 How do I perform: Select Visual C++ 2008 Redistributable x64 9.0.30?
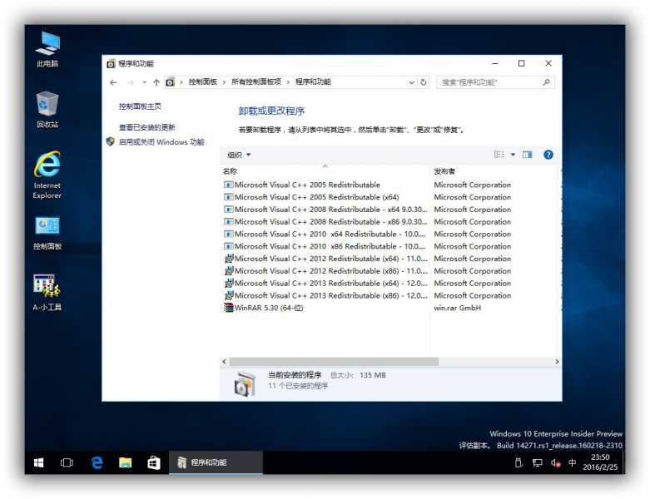(x=325, y=210)
